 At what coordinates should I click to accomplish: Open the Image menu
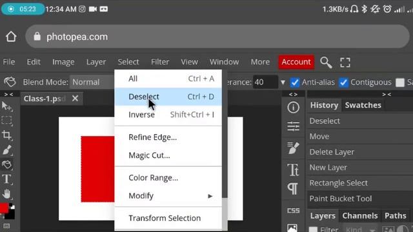click(x=63, y=62)
